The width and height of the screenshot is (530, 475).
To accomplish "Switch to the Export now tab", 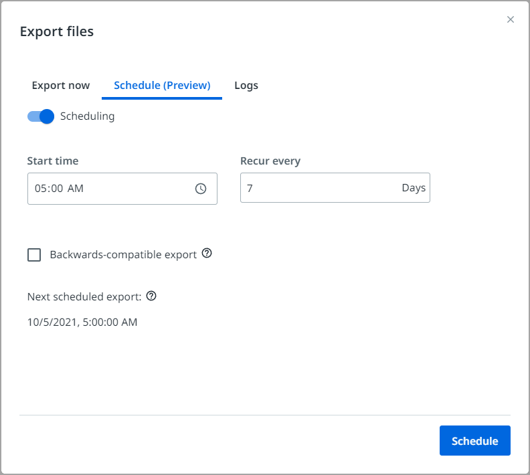I will tap(61, 86).
